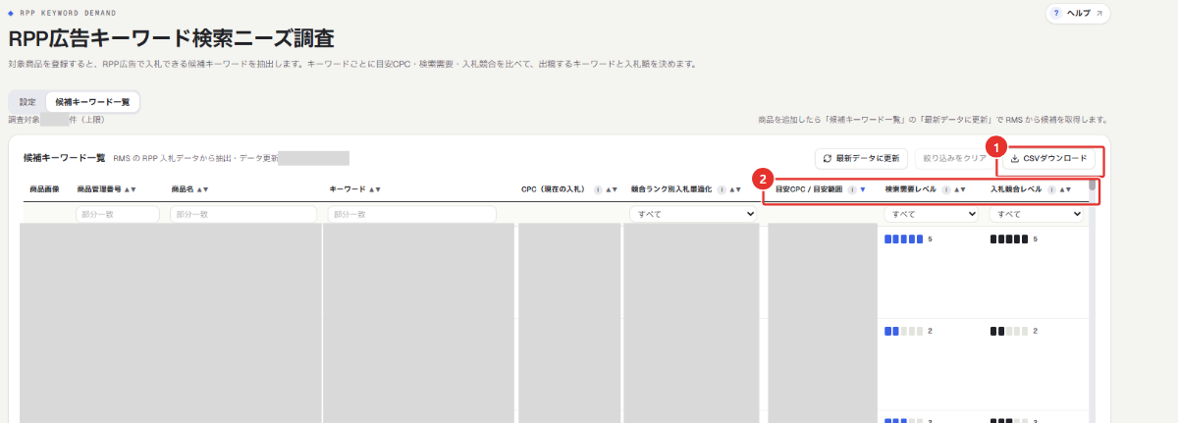
Task: Open info icon beside 目安CPC / 目安範囲
Action: (x=851, y=189)
